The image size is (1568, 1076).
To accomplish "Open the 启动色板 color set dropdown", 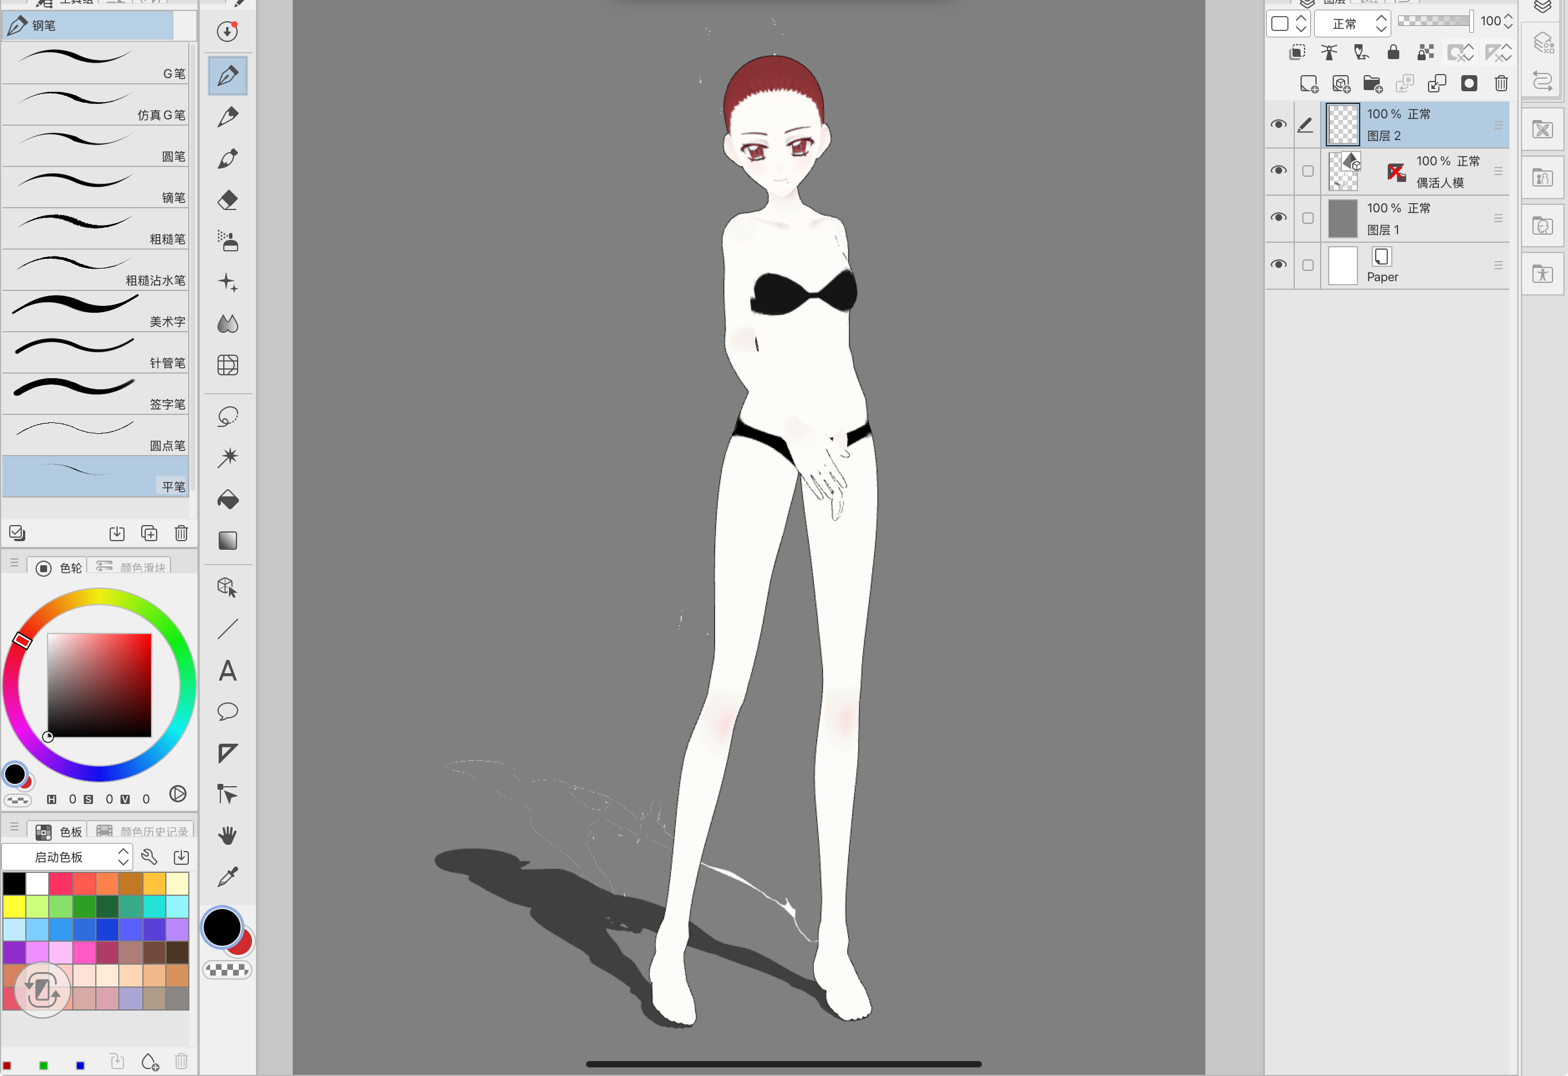I will (68, 857).
